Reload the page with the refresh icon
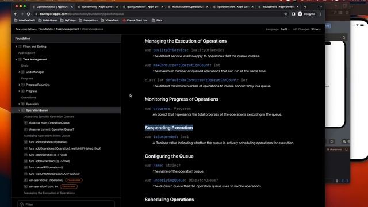 pyautogui.click(x=28, y=14)
